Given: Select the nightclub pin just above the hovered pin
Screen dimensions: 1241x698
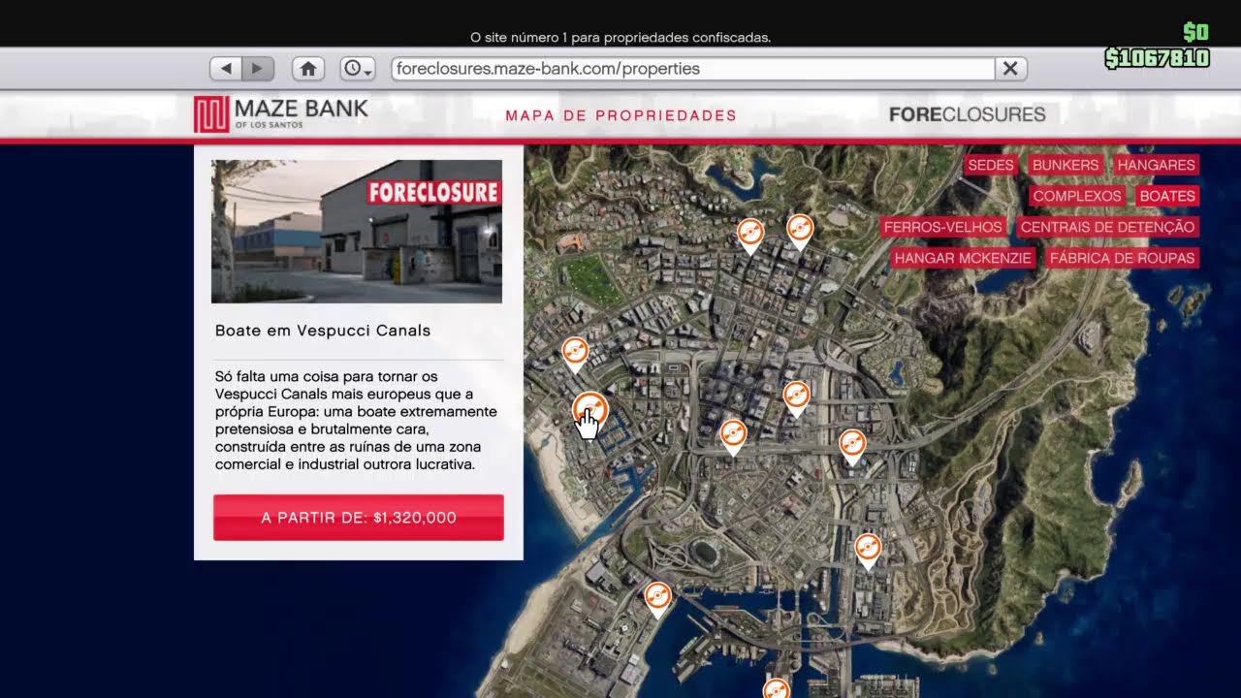Looking at the screenshot, I should (575, 355).
